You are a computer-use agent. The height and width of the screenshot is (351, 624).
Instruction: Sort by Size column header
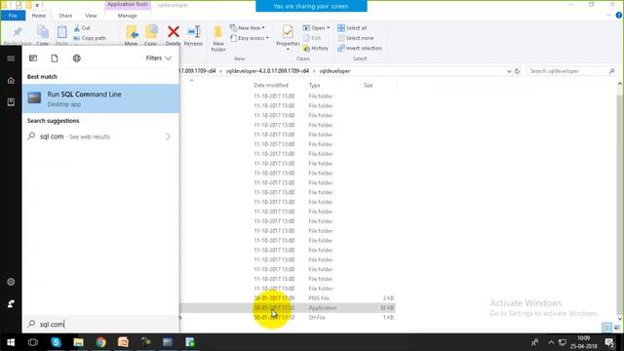coord(369,85)
